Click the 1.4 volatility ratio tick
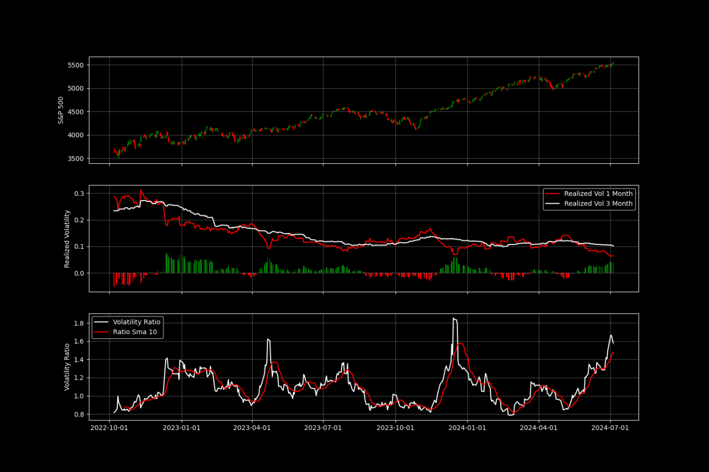 coord(79,360)
